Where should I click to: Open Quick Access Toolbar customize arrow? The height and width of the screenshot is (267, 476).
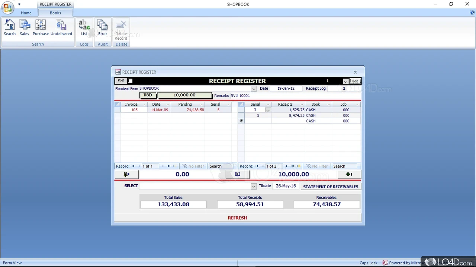coord(19,4)
